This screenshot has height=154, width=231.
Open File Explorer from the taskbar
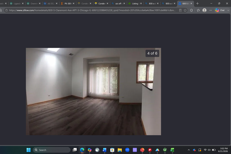pos(120,150)
